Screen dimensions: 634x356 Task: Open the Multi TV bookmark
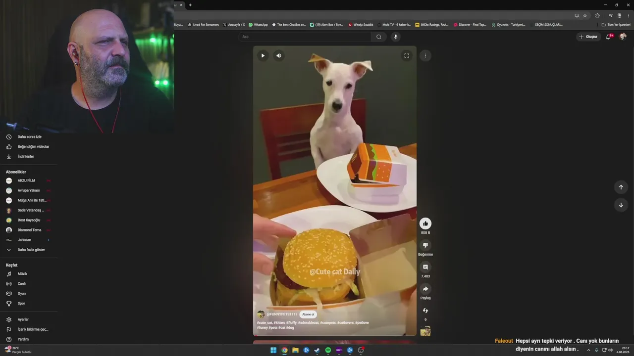click(x=394, y=24)
